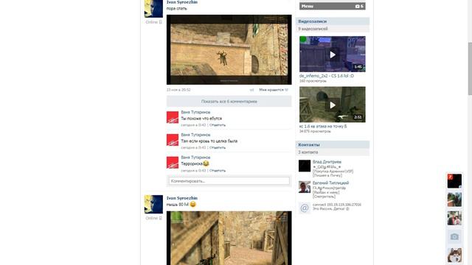
Task: Click the camera placeholder chat contact
Action: click(454, 237)
